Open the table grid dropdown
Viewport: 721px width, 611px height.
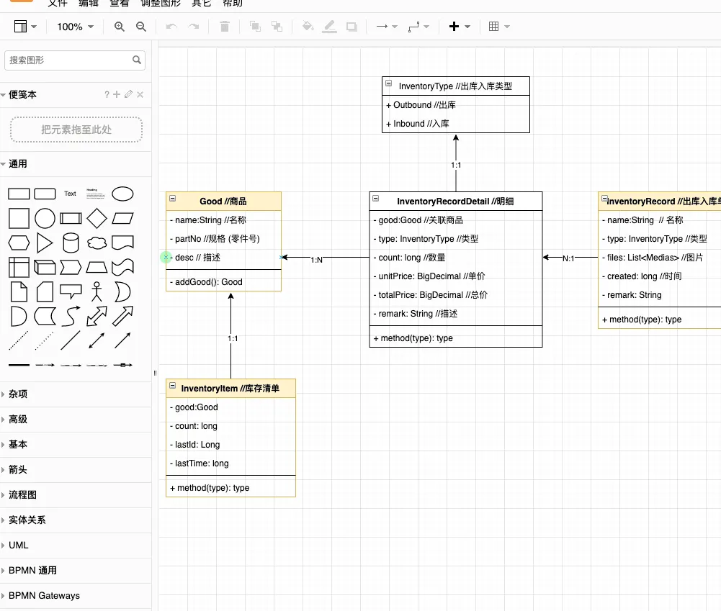499,27
